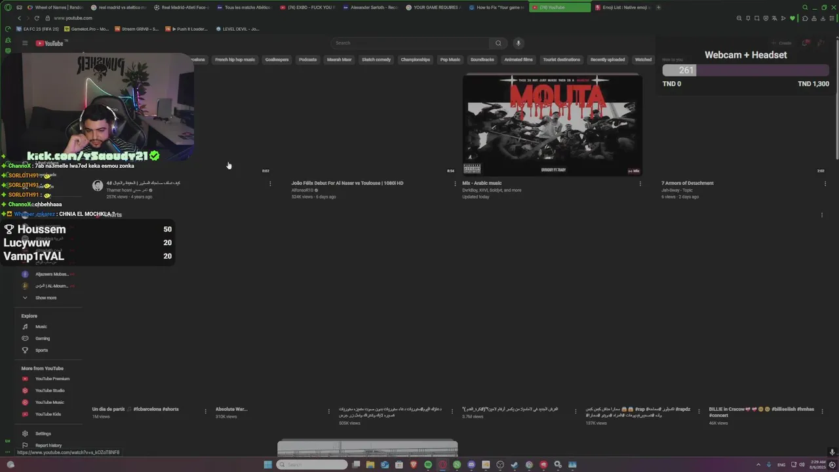Open the Sports explore item
839x472 pixels.
pos(41,350)
